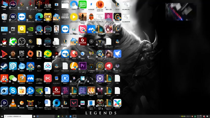Launch the blue K Kugou music icon

[x=65, y=78]
